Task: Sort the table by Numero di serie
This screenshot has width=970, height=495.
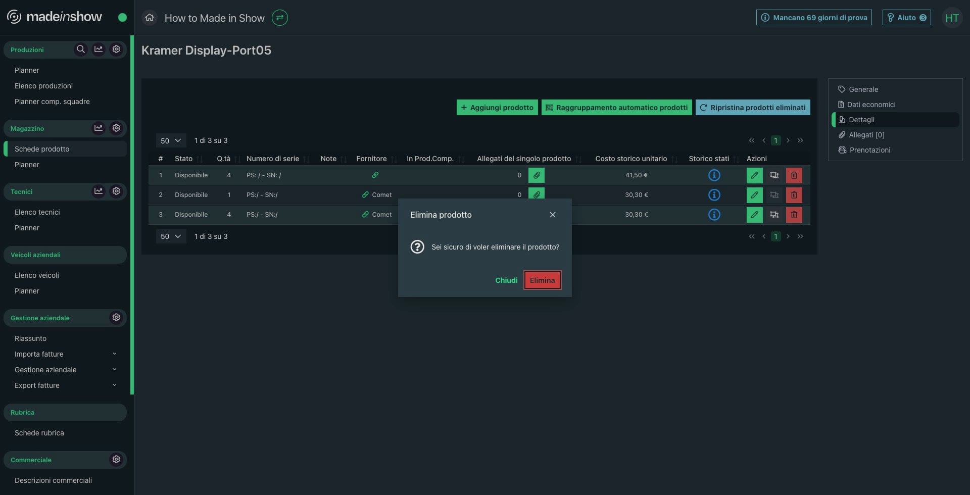Action: click(x=277, y=159)
